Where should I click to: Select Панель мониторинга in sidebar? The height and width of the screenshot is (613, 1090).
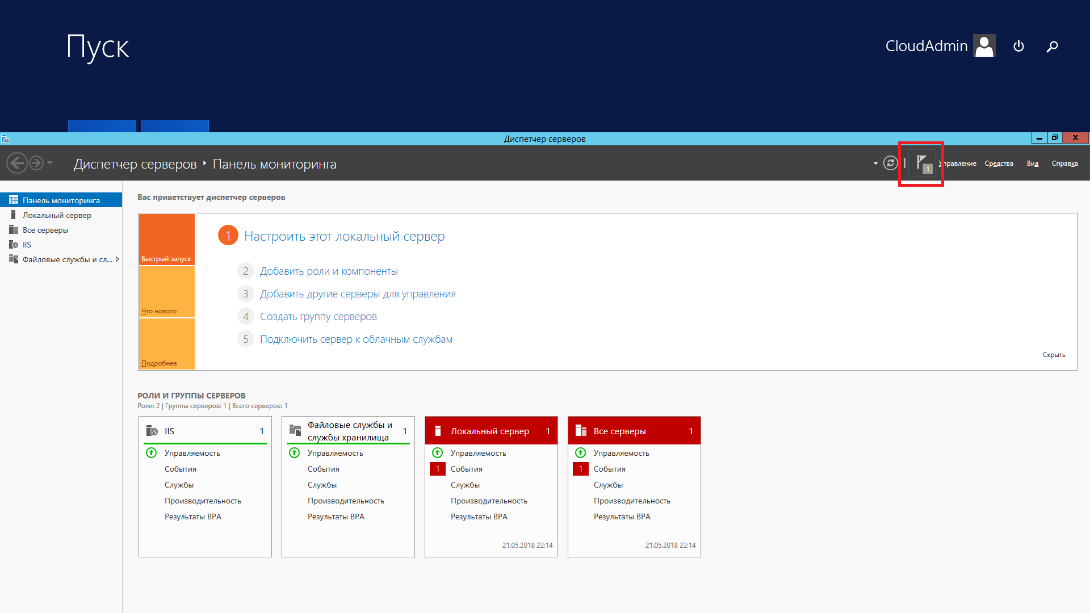click(61, 200)
